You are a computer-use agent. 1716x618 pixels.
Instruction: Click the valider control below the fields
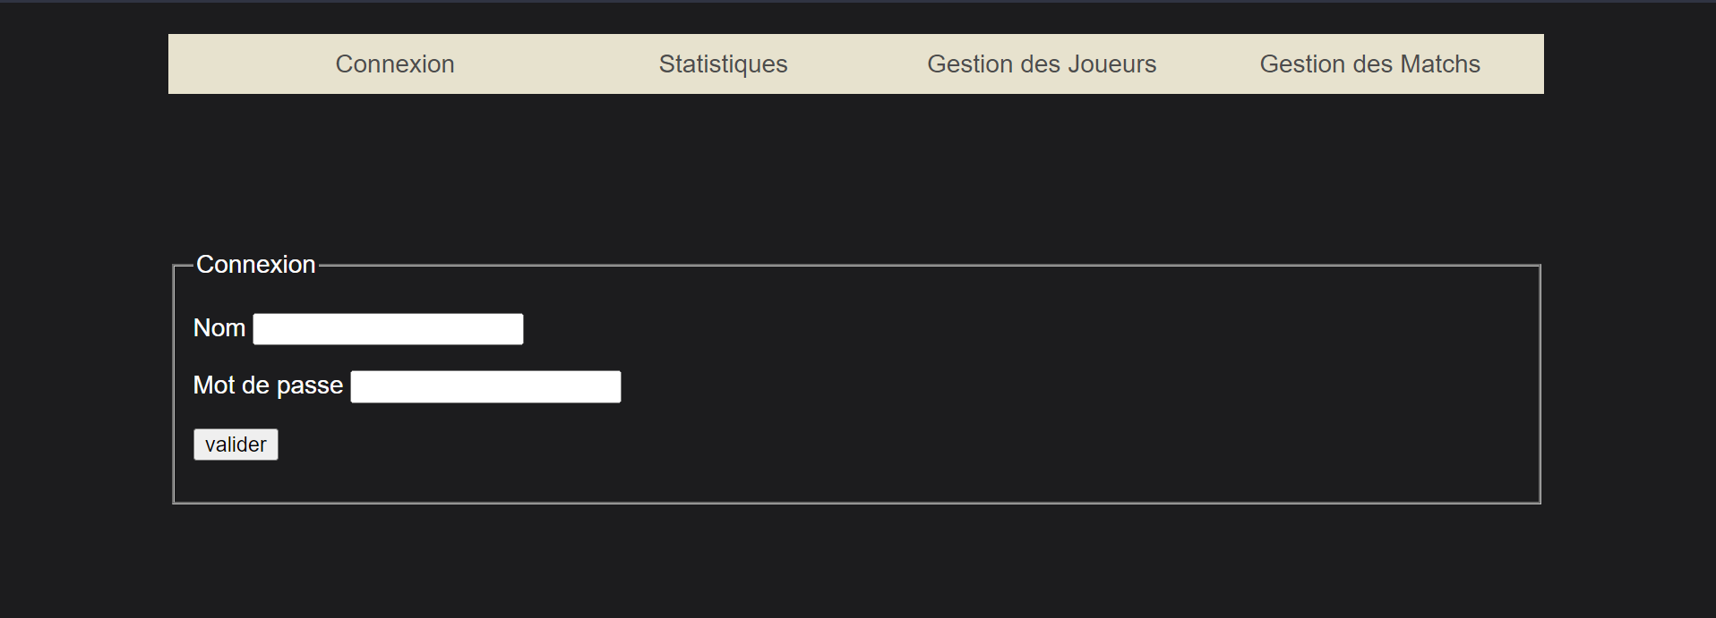pyautogui.click(x=235, y=444)
